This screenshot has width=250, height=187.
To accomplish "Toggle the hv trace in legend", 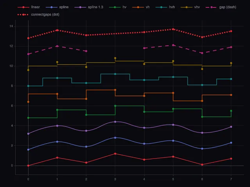I will point(118,7).
